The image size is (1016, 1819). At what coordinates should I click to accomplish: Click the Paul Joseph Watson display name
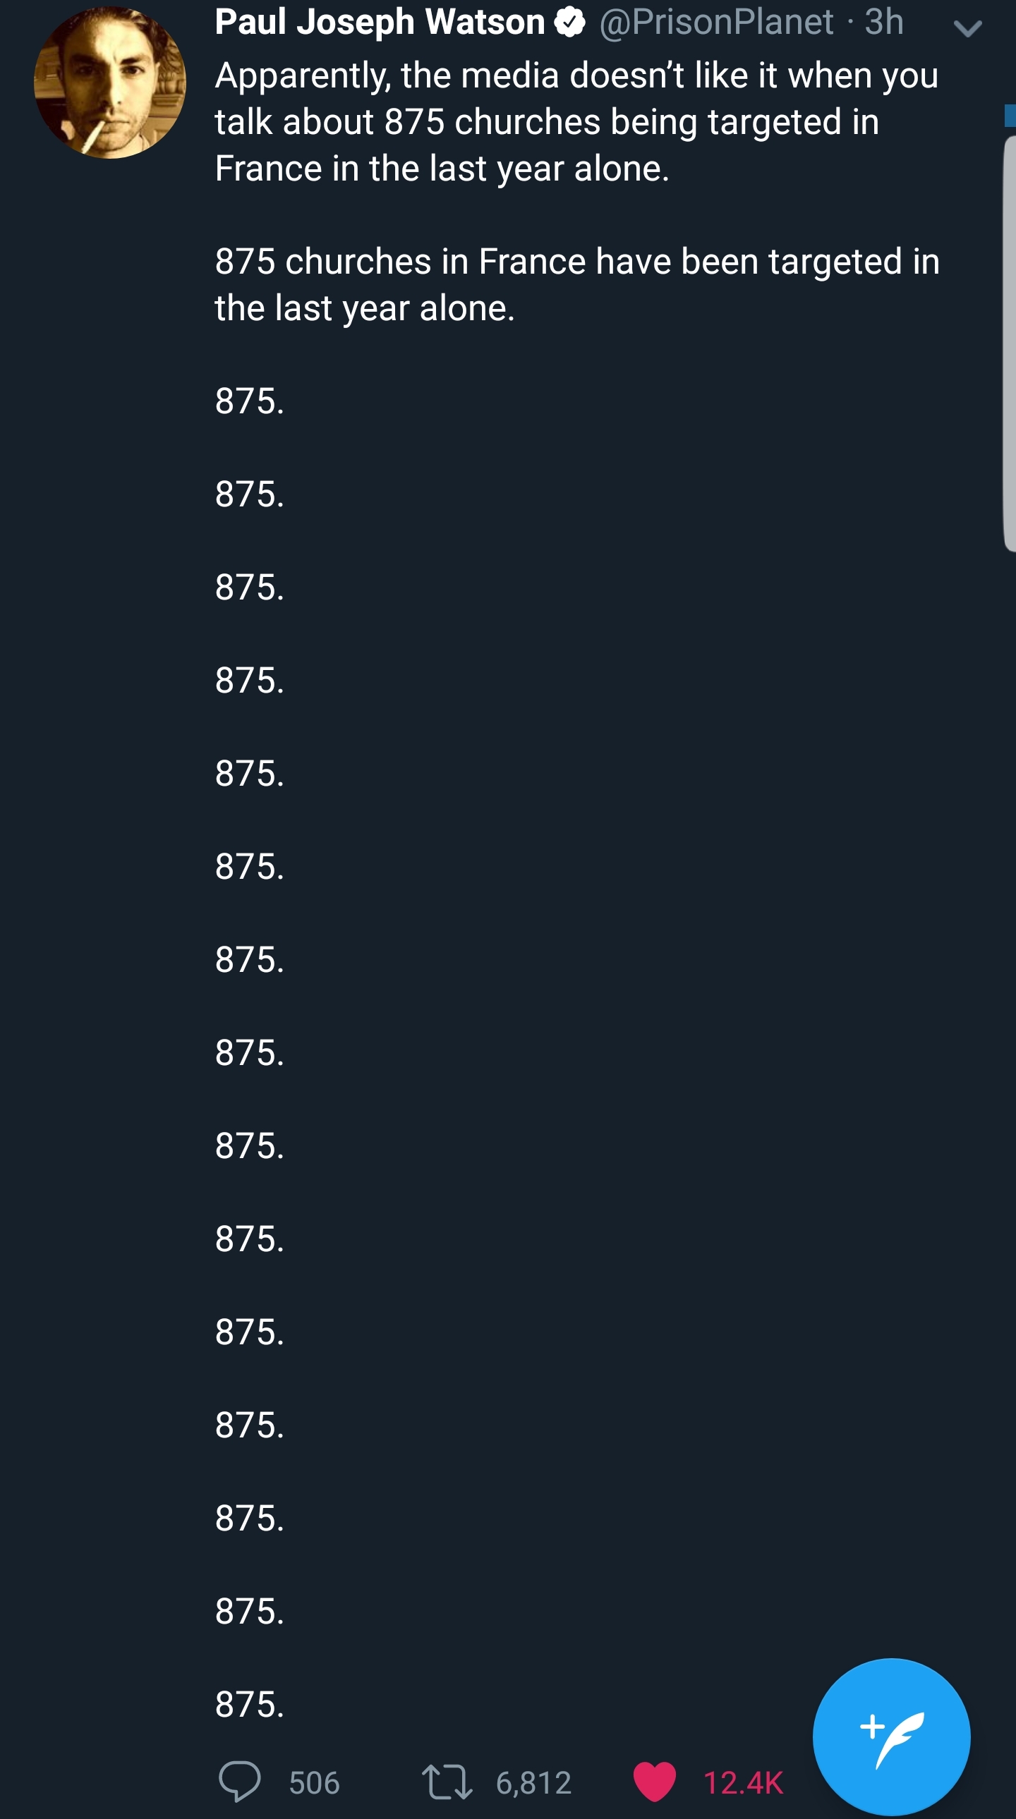pyautogui.click(x=380, y=23)
